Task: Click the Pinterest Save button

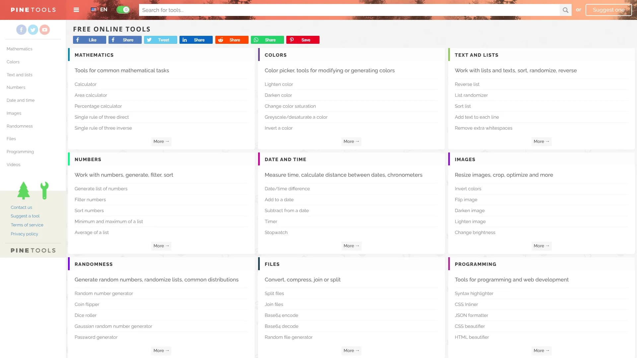Action: click(303, 40)
